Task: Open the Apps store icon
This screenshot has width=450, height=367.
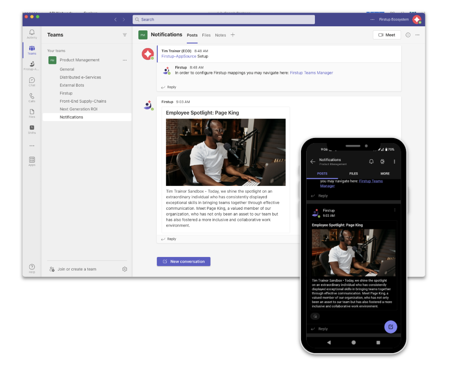Action: click(x=32, y=161)
